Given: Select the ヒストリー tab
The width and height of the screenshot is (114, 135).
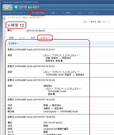Looking at the screenshot, I should click(45, 38).
